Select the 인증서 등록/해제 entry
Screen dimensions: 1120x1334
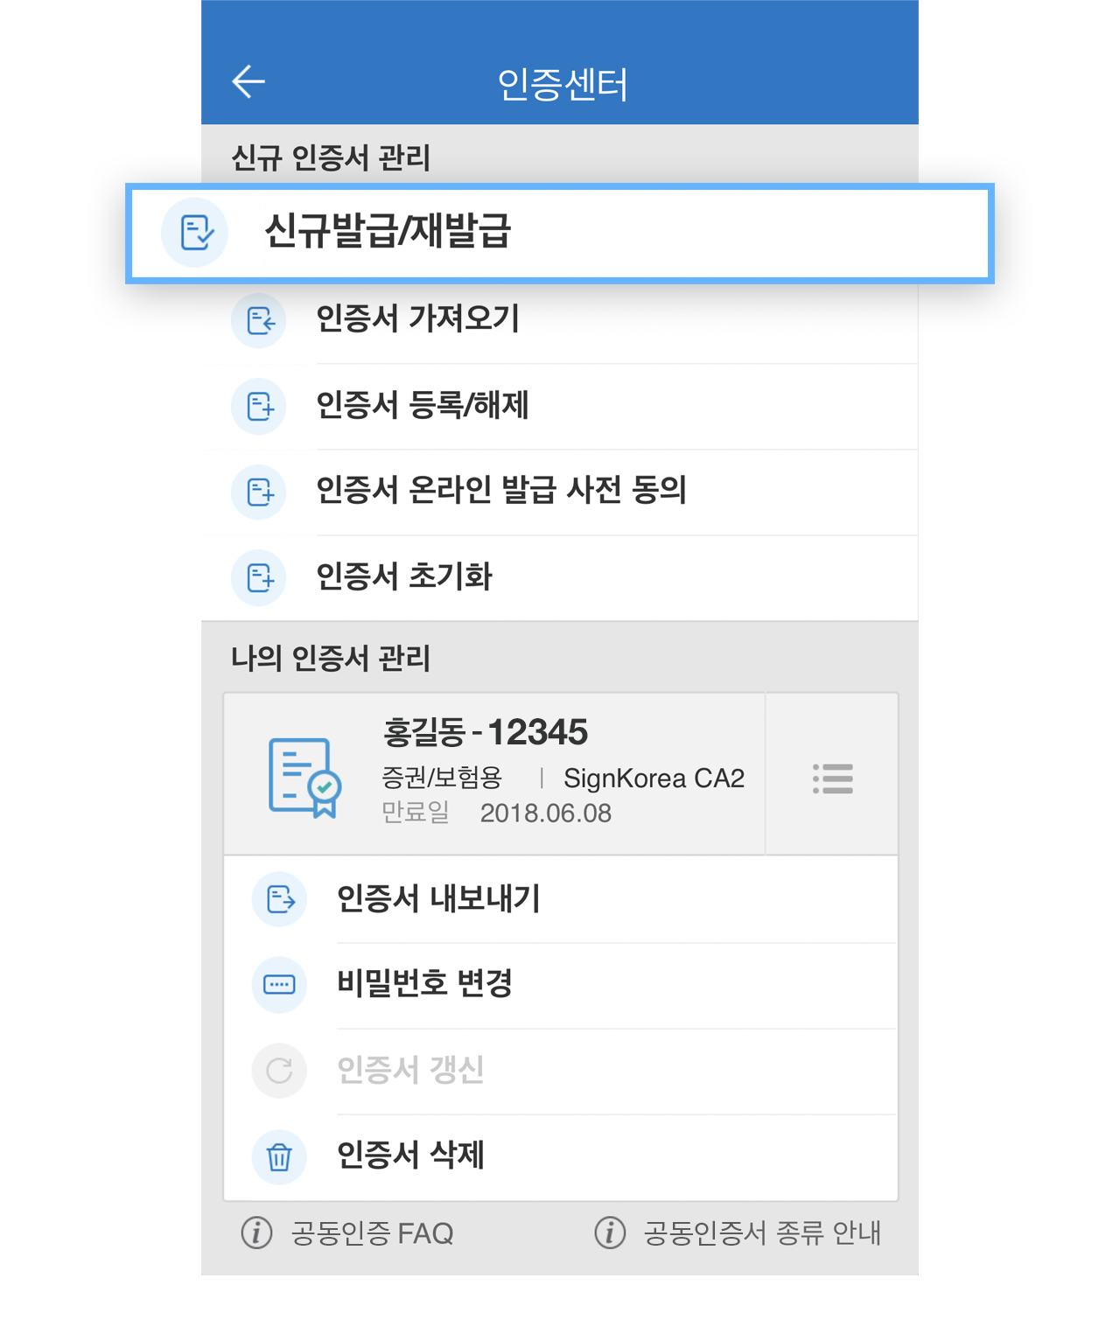(560, 407)
